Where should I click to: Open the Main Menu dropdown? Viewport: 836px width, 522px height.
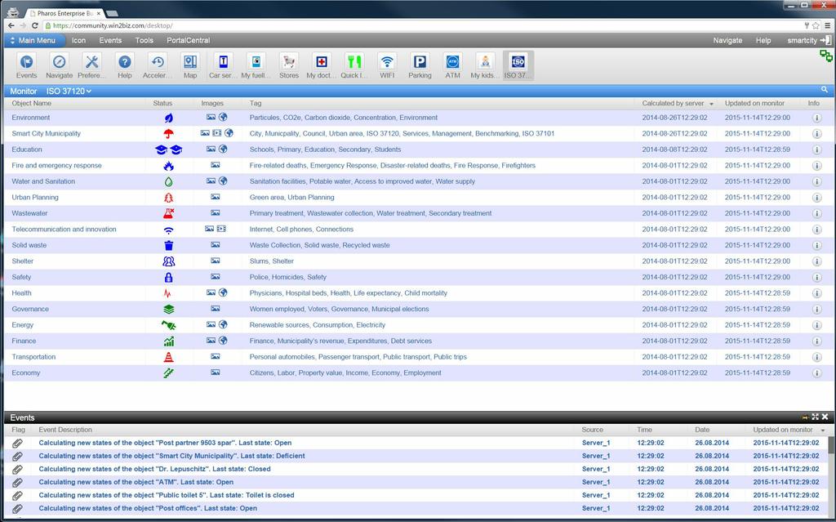(x=33, y=40)
